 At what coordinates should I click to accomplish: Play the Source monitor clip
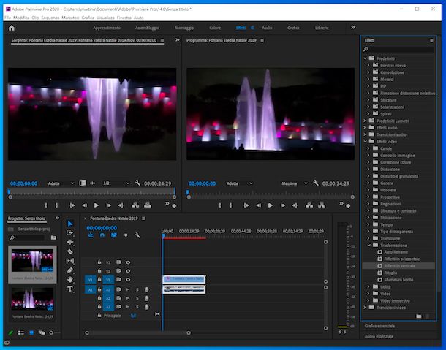(97, 205)
